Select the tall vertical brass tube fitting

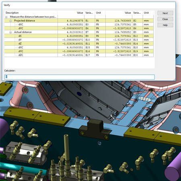point(66,148)
